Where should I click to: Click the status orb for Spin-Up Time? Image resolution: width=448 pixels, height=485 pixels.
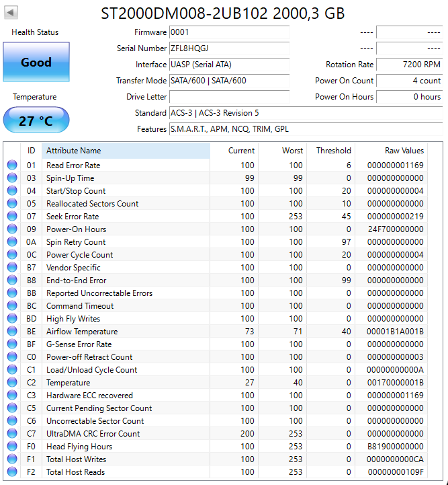click(12, 178)
